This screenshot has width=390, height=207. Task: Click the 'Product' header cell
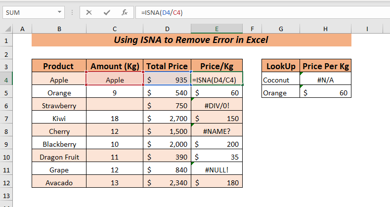(x=59, y=66)
